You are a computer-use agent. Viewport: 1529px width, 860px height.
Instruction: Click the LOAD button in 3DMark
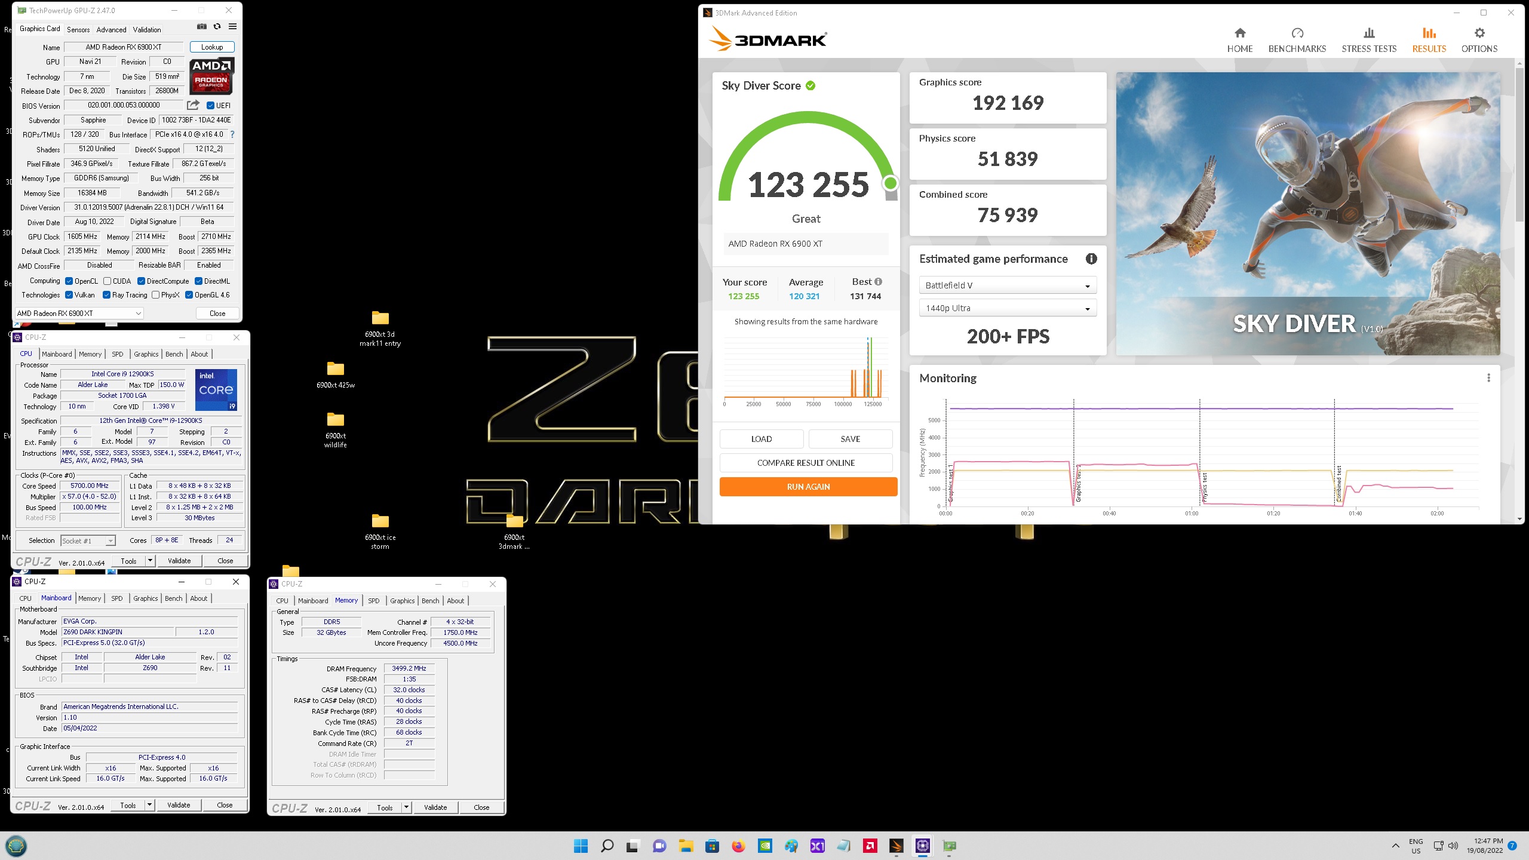pyautogui.click(x=762, y=439)
